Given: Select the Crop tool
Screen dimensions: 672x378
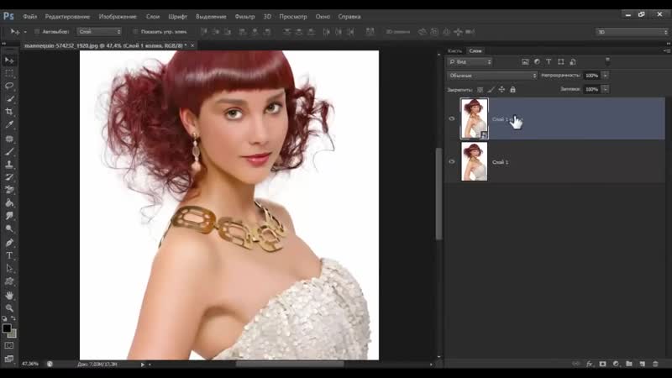Looking at the screenshot, I should click(x=9, y=112).
